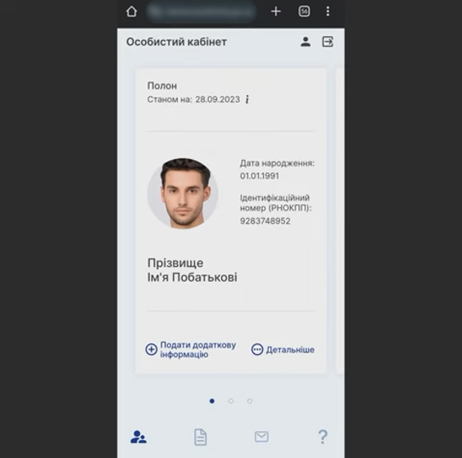
Task: Open the help question mark tab
Action: (x=323, y=437)
